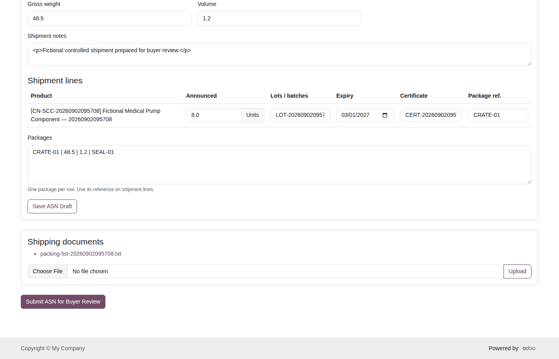
Task: Grab the Shipment notes textarea resize handle
Action: pos(529,63)
